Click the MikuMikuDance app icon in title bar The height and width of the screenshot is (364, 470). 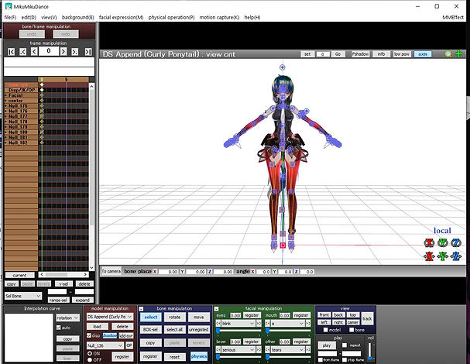(9, 6)
